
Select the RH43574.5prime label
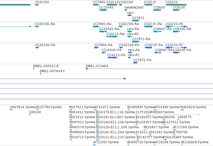tap(82, 127)
